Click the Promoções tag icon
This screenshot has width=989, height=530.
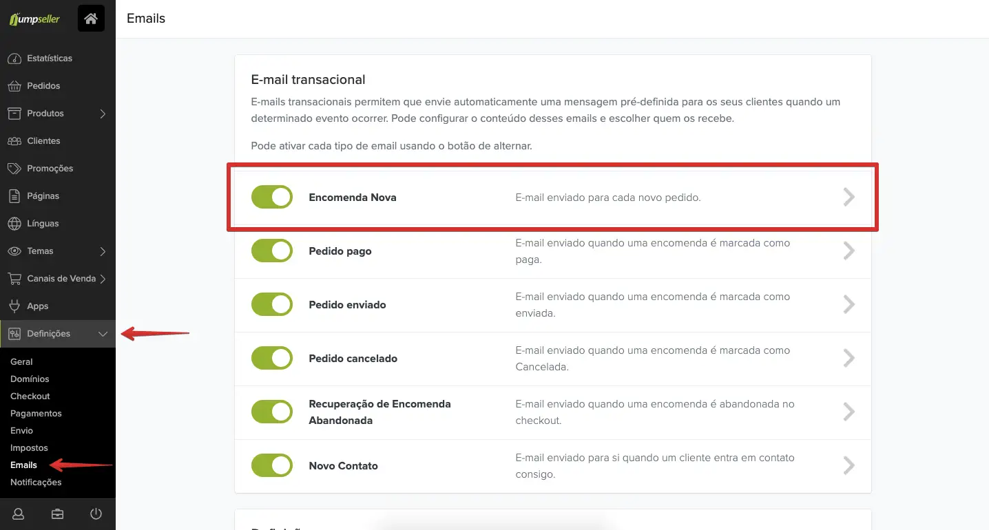[x=14, y=169]
